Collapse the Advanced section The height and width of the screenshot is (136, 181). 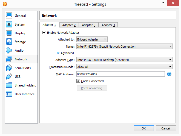pos(65,53)
